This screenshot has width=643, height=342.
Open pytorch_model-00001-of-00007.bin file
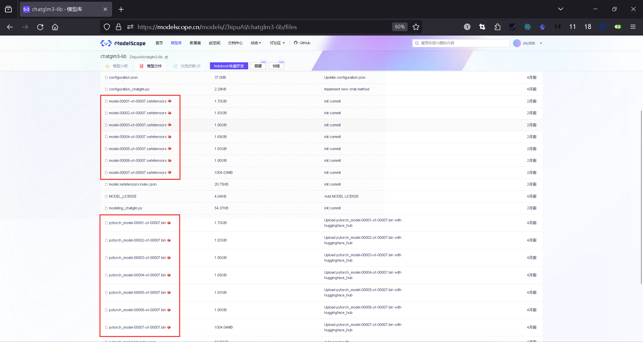coord(137,223)
